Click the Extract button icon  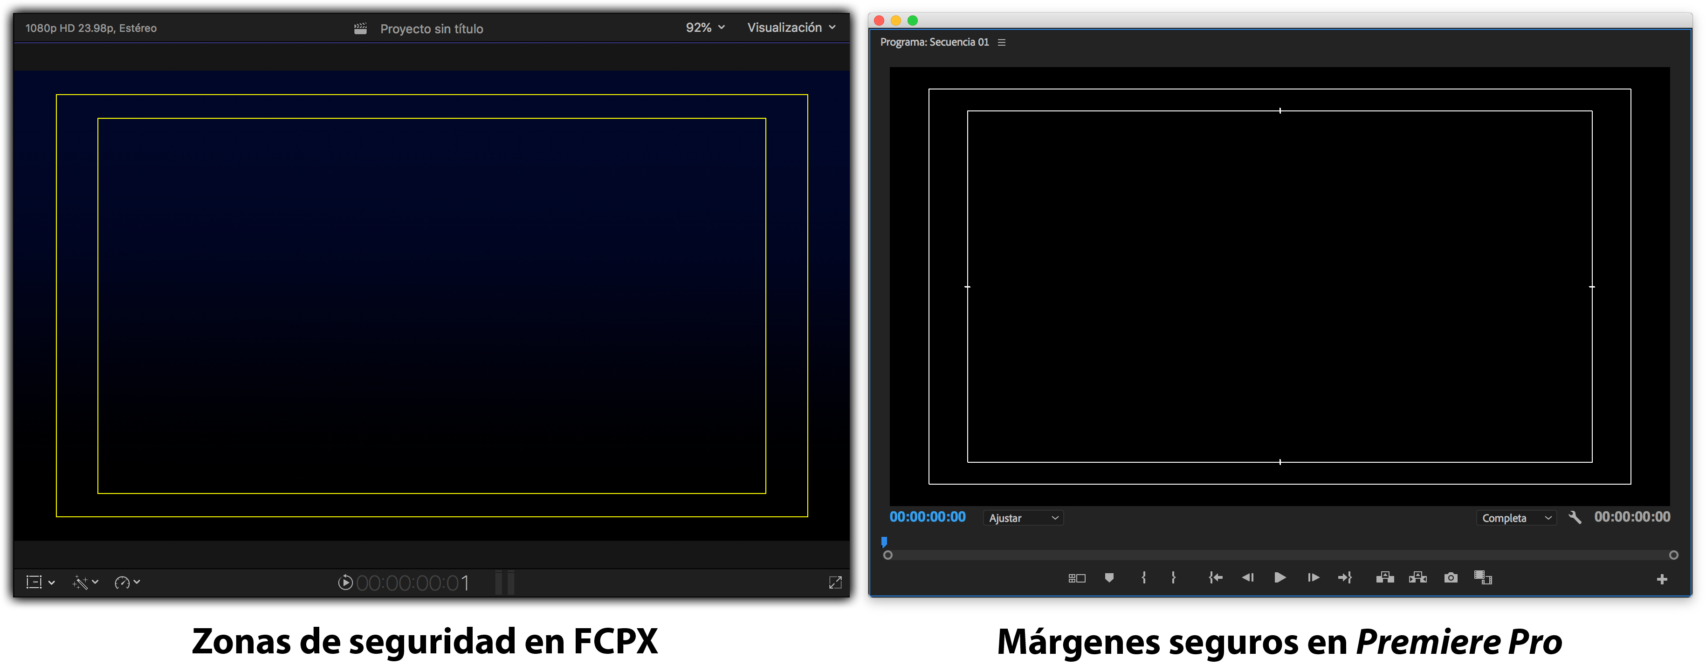pyautogui.click(x=1417, y=577)
